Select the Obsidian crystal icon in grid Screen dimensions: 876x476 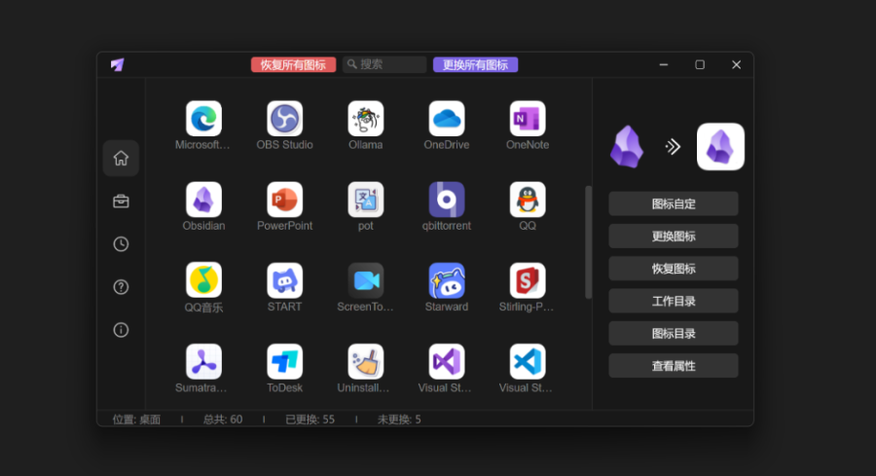[203, 200]
